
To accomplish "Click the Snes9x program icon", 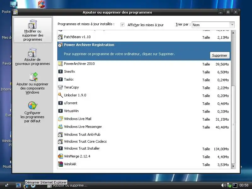I will point(60,72).
